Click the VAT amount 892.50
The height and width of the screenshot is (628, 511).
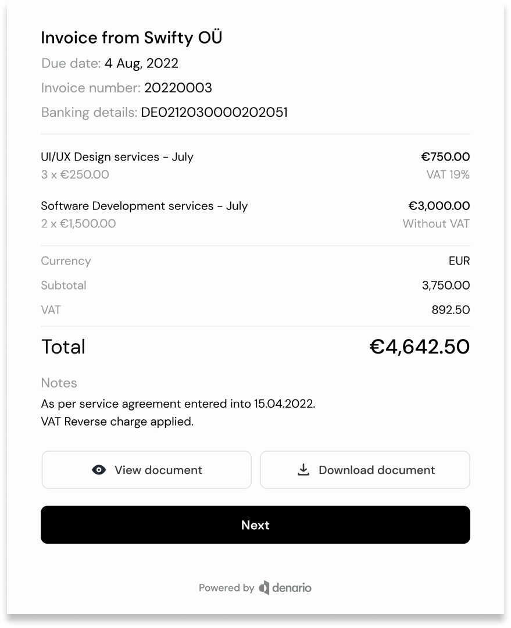point(451,309)
